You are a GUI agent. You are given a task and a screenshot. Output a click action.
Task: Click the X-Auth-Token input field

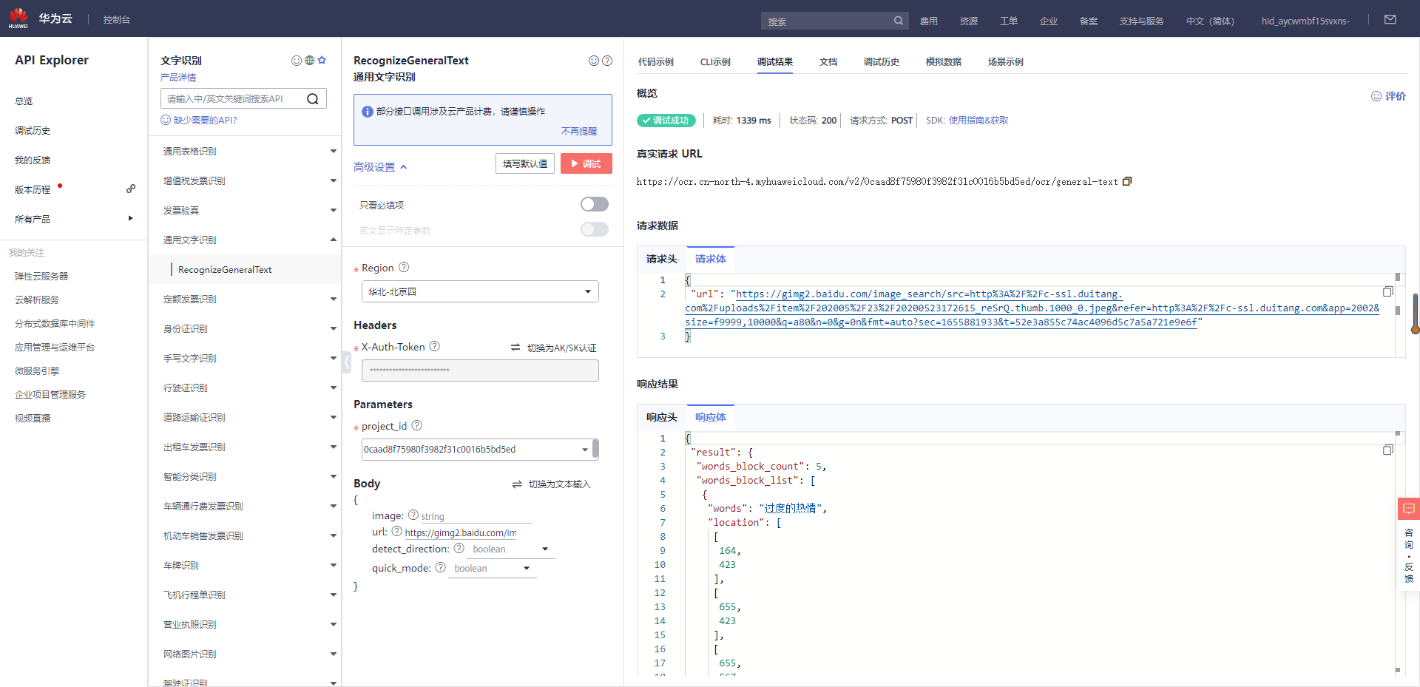point(480,370)
